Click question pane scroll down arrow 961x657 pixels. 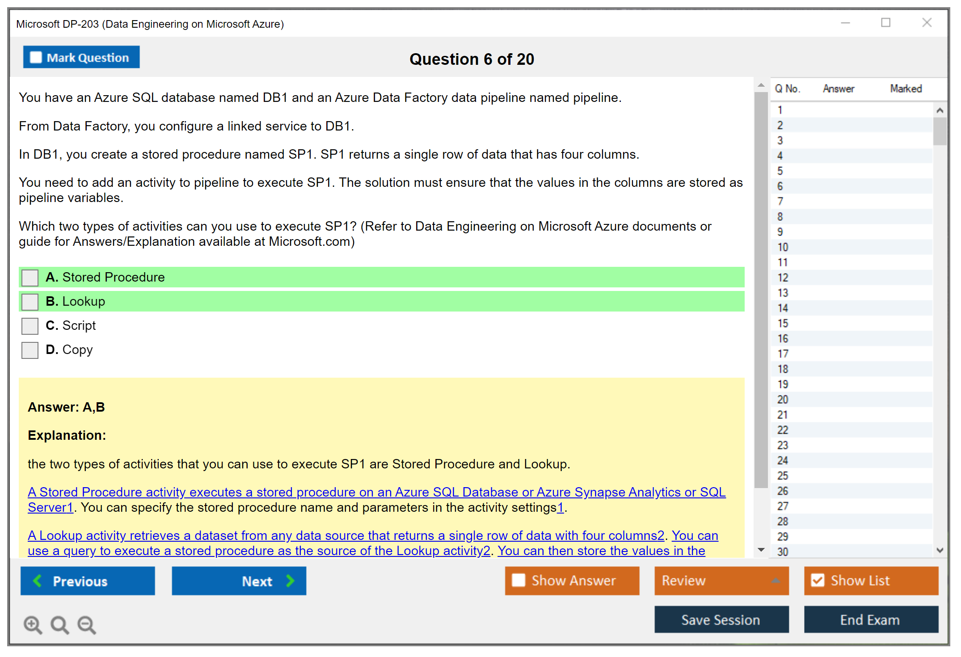pos(761,550)
